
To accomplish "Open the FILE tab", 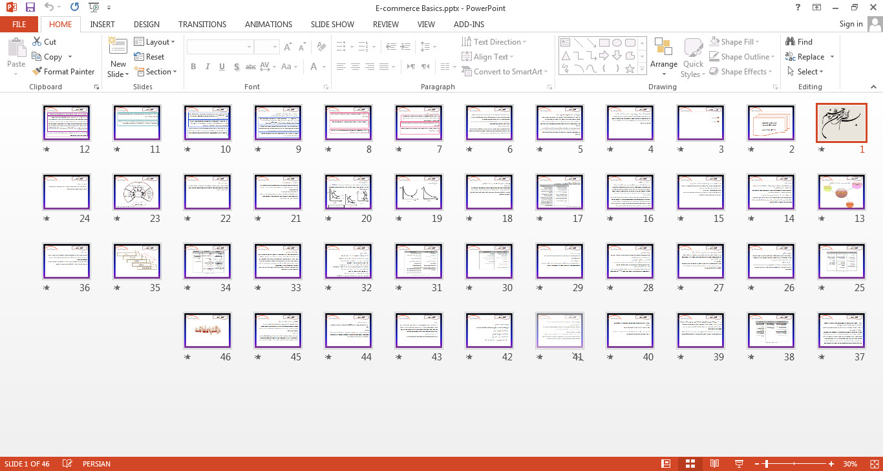I will pos(19,25).
